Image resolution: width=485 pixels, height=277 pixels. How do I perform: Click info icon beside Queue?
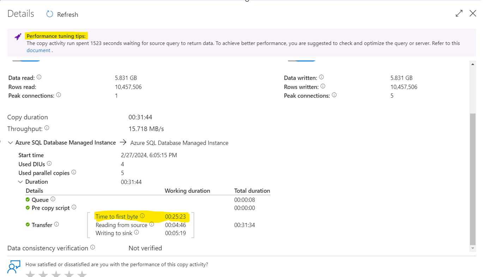53,199
